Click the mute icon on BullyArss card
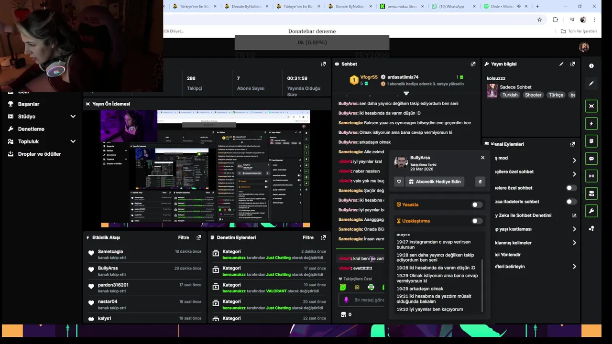Screen dimensions: 612x344 pos(480,182)
